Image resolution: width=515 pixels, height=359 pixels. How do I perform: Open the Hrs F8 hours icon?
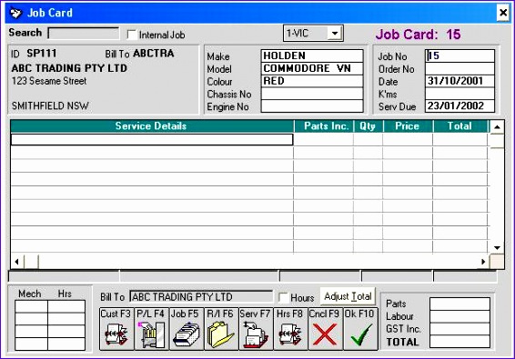[x=290, y=329]
